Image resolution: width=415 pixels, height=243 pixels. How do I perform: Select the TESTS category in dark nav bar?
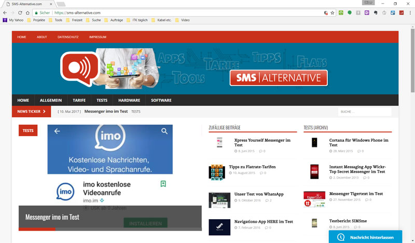point(102,100)
